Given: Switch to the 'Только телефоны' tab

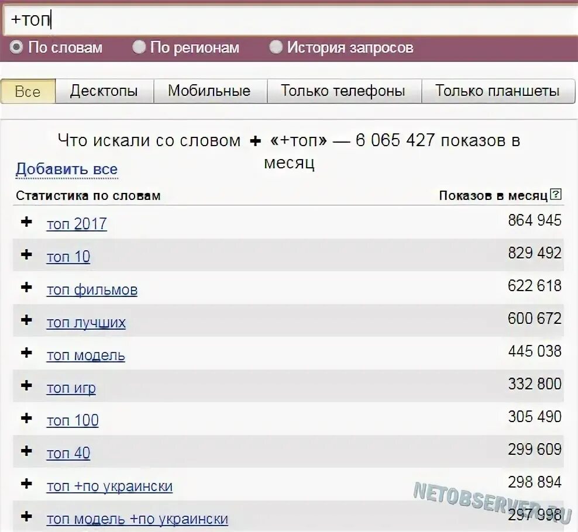Looking at the screenshot, I should click(x=343, y=91).
